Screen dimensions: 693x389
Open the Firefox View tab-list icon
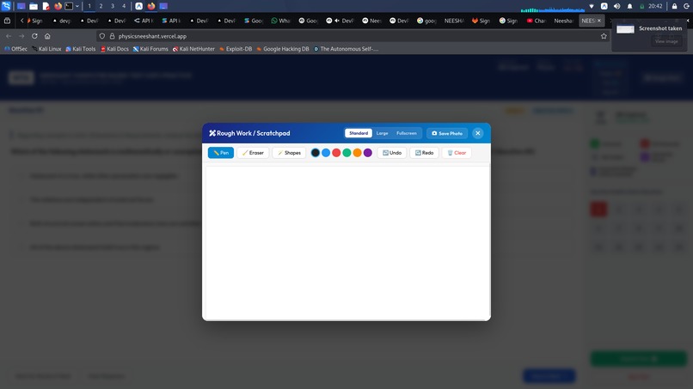[x=7, y=21]
